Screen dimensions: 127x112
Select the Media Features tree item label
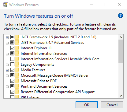click(33, 70)
